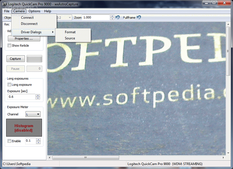233x169 pixels.
Task: Click the vertical scrollbar thumb
Action: [x=228, y=51]
